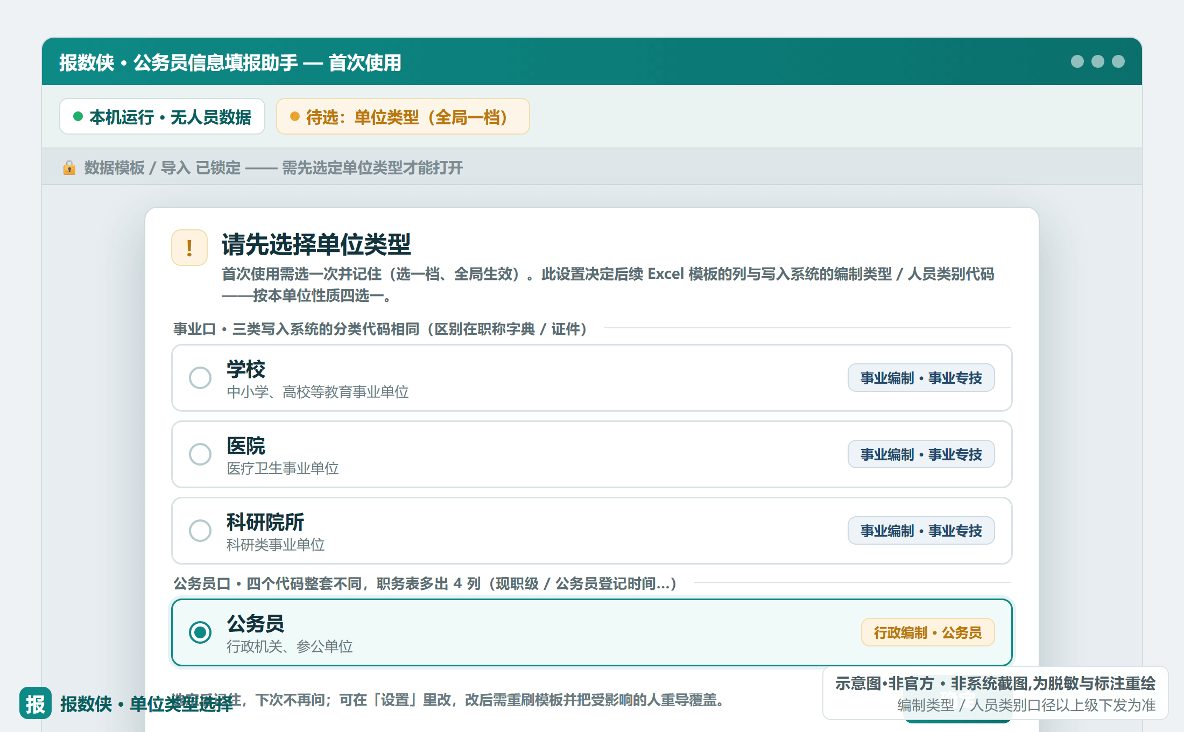Image resolution: width=1184 pixels, height=732 pixels.
Task: Choose the 科研院所 radio option
Action: (200, 531)
